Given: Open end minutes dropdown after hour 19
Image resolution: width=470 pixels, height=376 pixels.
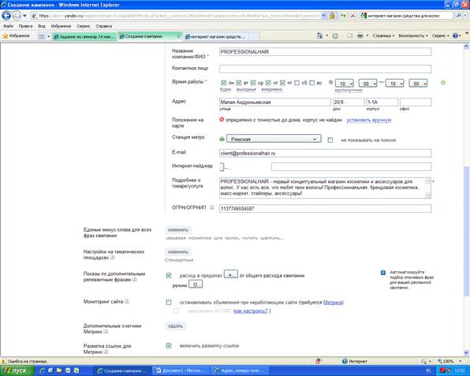Looking at the screenshot, I should click(x=418, y=84).
